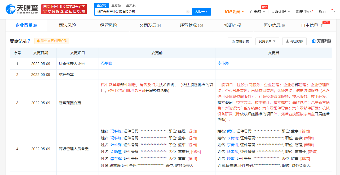The height and width of the screenshot is (175, 340).
Task: Expand the 百宝箱 menu
Action: [257, 12]
